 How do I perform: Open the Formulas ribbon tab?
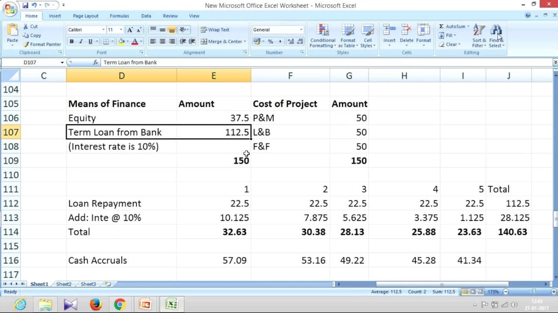point(119,16)
